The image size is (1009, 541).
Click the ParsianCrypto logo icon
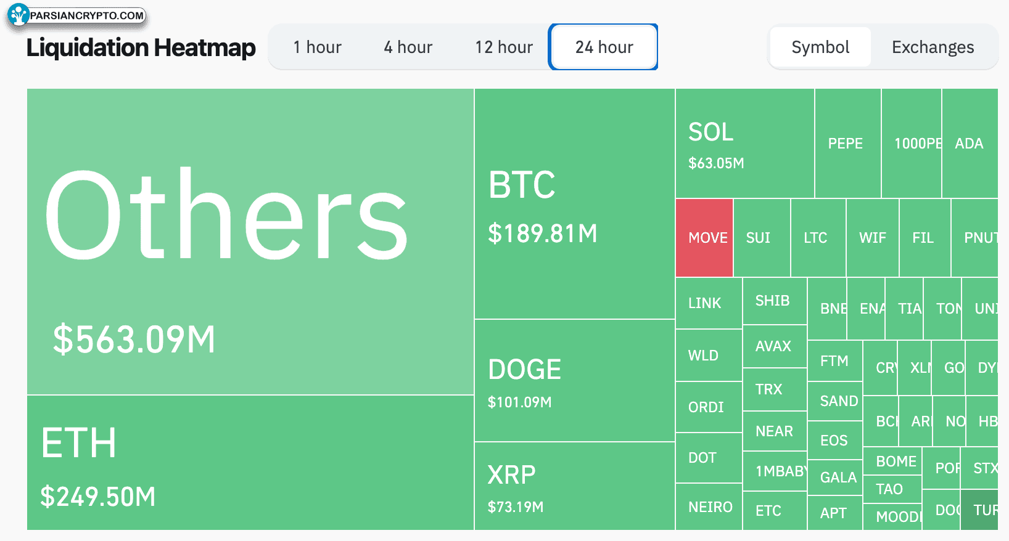pos(19,15)
